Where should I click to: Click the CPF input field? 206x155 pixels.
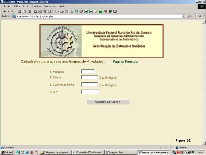90,92
